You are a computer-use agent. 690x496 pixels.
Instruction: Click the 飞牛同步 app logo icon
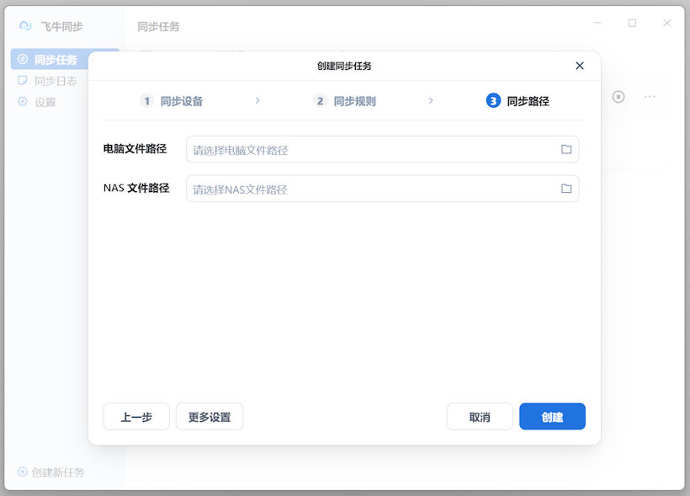pos(25,25)
